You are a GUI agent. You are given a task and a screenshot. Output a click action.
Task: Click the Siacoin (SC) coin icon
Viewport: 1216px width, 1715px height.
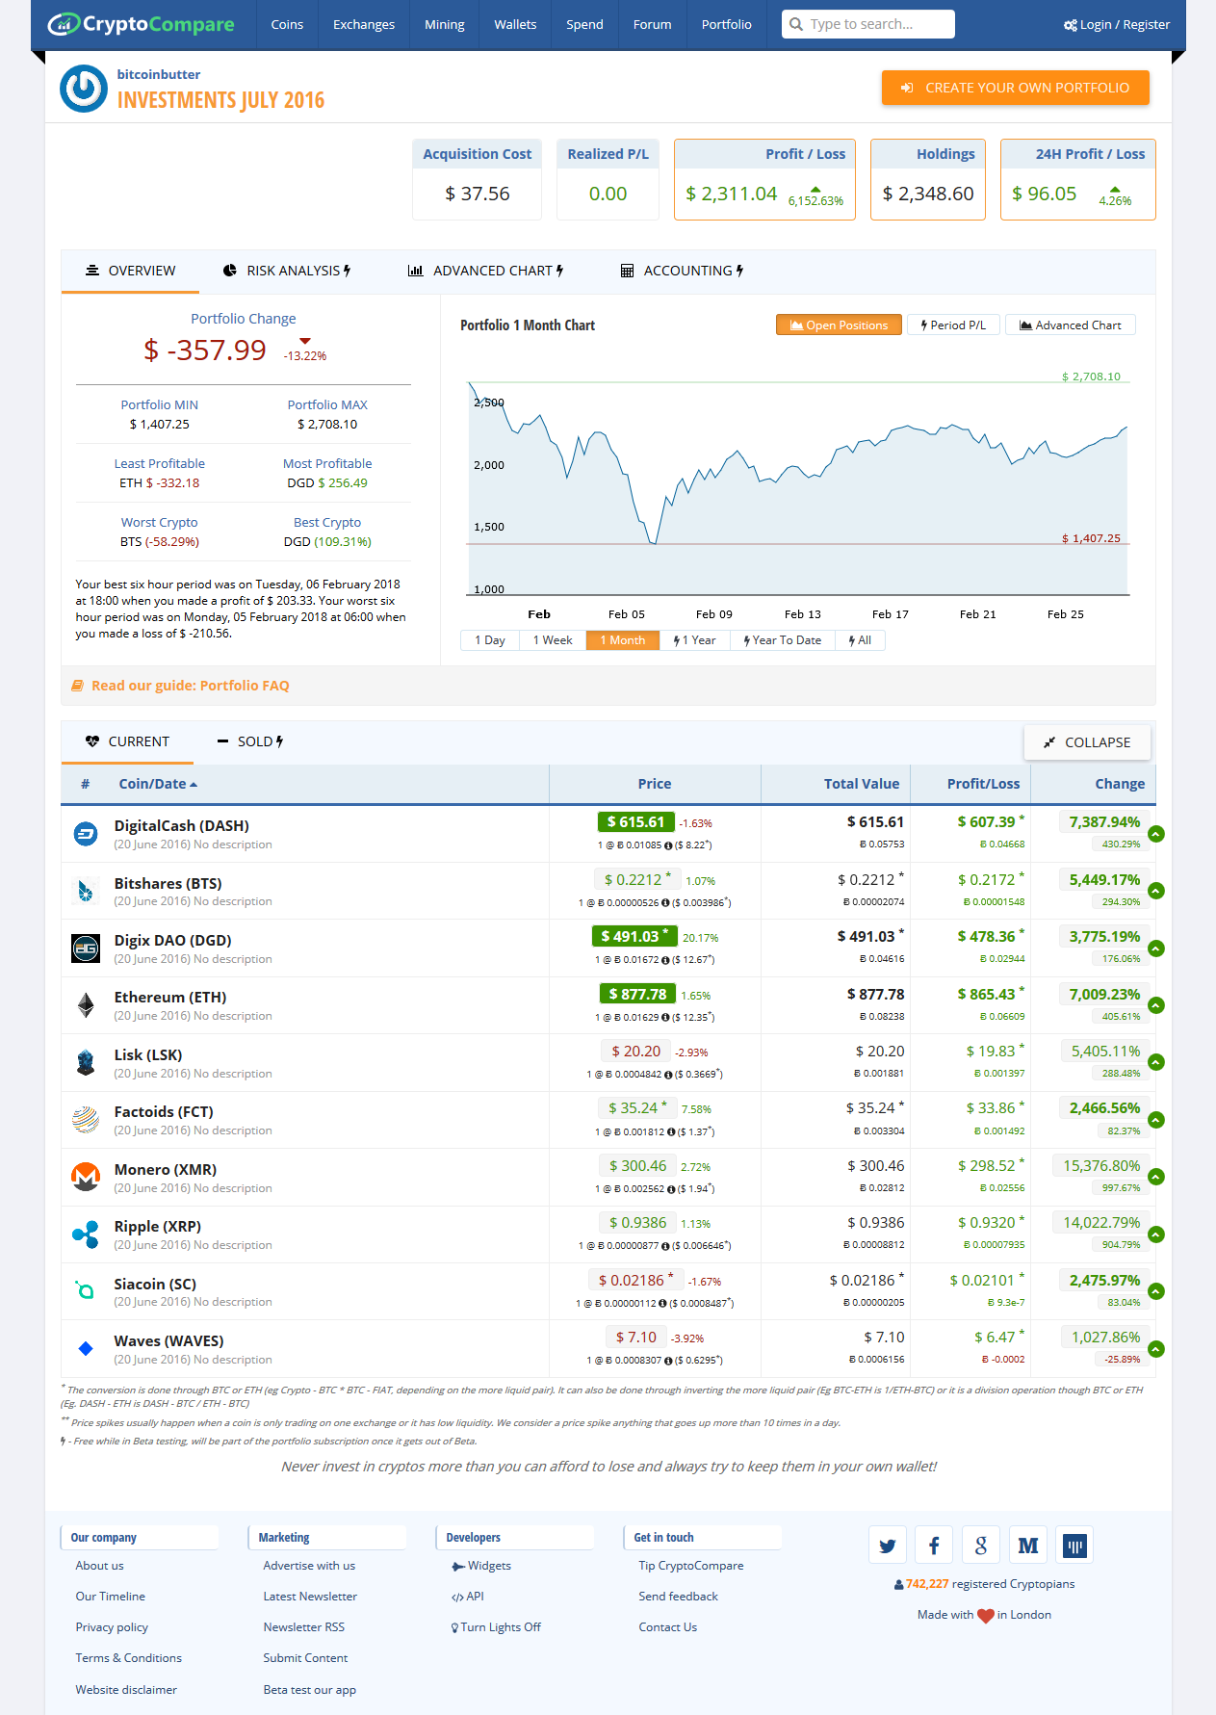[86, 1291]
